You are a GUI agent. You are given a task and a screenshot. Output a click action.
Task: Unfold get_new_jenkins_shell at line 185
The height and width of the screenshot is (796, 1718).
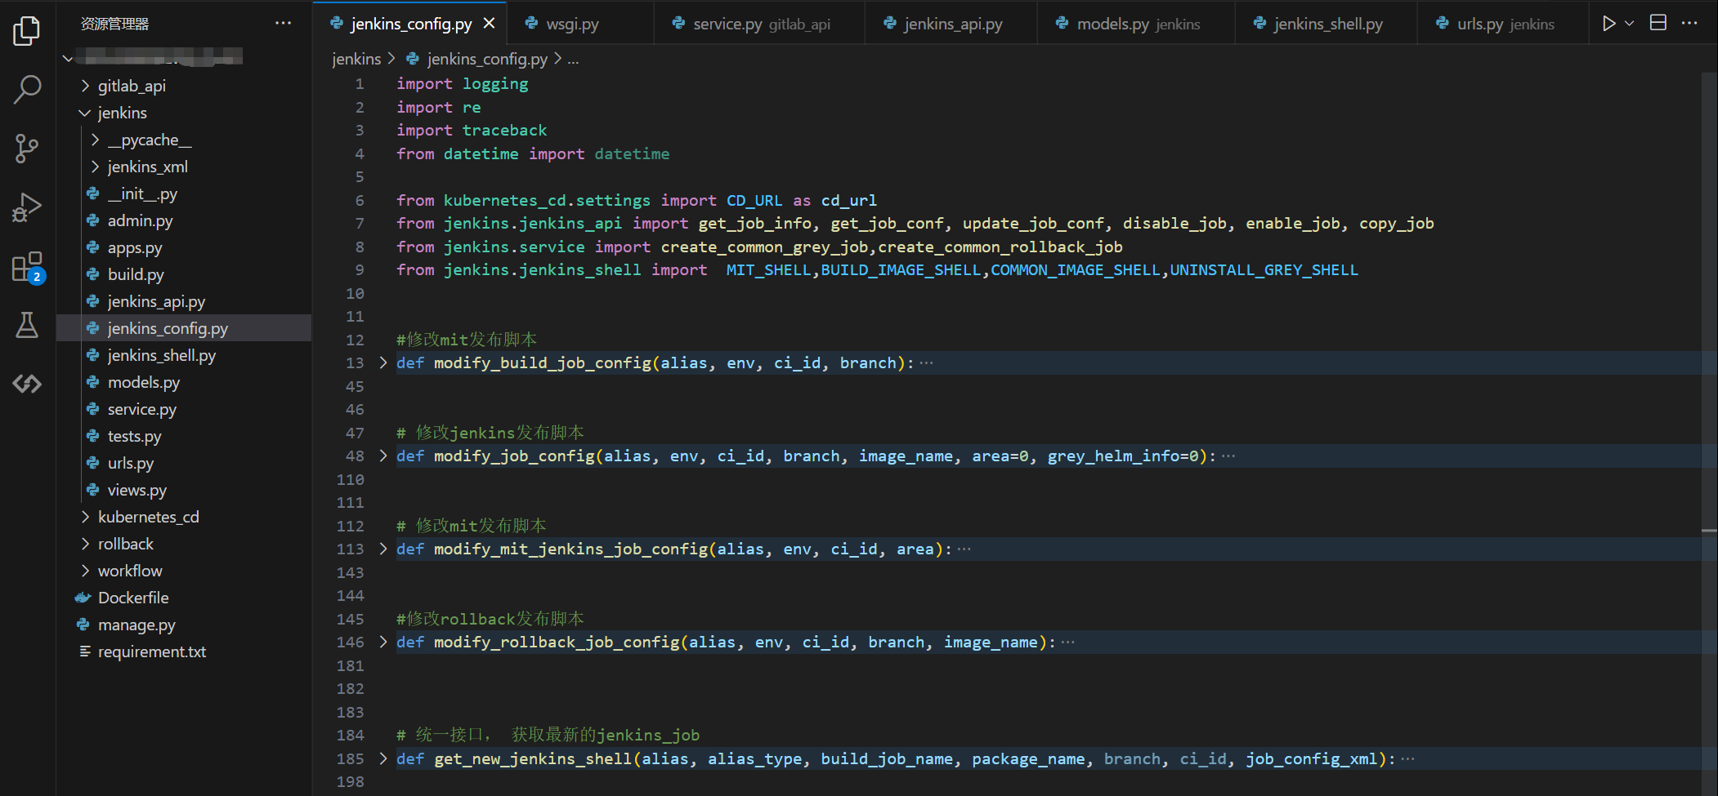[383, 758]
